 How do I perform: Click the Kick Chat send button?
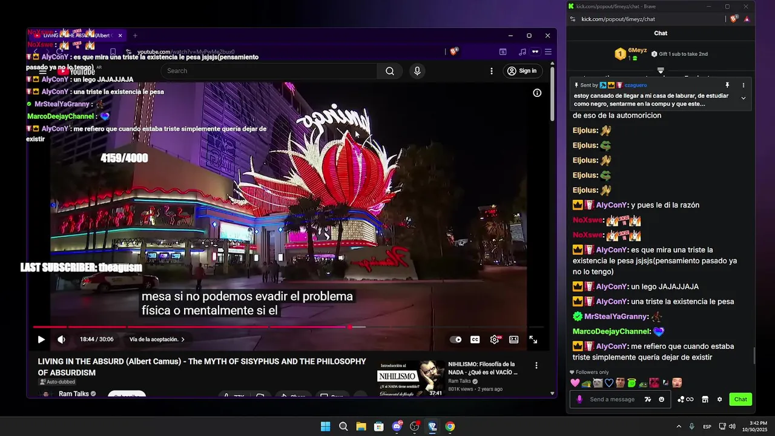pos(740,399)
